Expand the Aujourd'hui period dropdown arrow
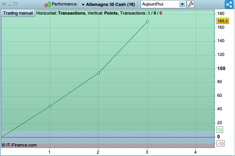 pyautogui.click(x=182, y=4)
